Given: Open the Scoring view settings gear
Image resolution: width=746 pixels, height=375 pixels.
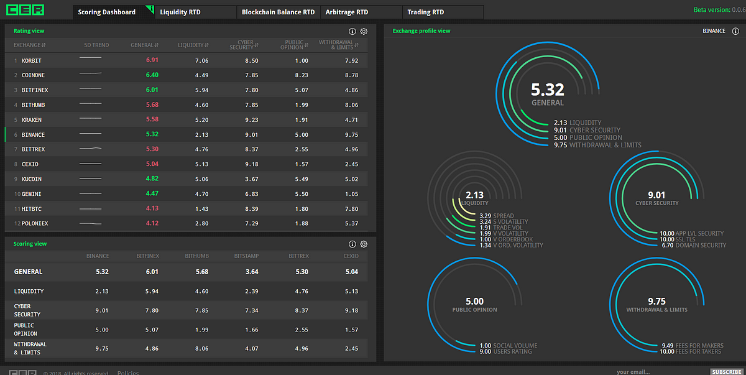Looking at the screenshot, I should [x=364, y=244].
